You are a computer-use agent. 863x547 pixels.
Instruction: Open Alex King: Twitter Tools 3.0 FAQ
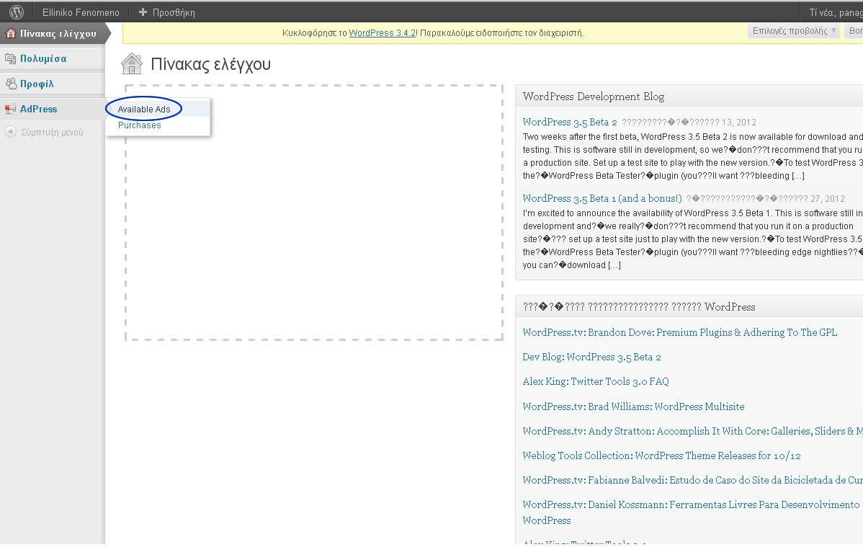[595, 381]
